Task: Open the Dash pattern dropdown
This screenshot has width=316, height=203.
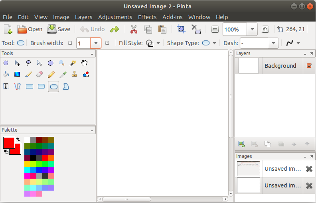Action: [x=273, y=43]
